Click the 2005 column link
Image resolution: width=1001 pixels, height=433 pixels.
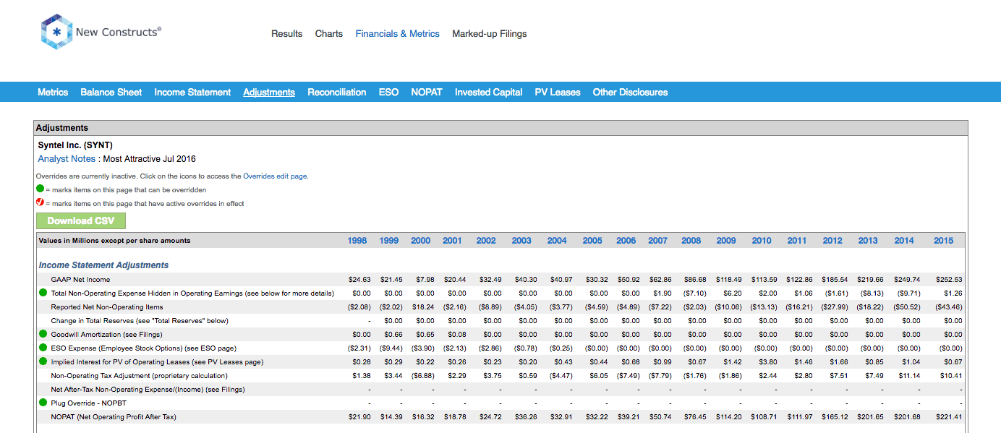592,241
